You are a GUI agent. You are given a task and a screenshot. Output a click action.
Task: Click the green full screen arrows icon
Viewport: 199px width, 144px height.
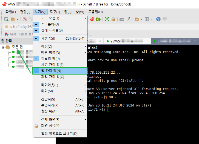click(107, 19)
